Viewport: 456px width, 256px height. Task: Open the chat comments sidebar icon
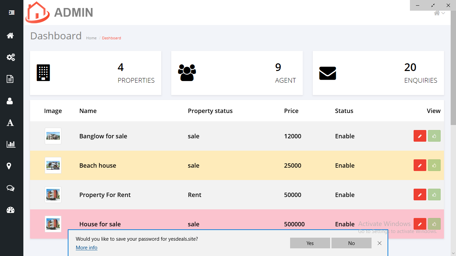coord(10,188)
